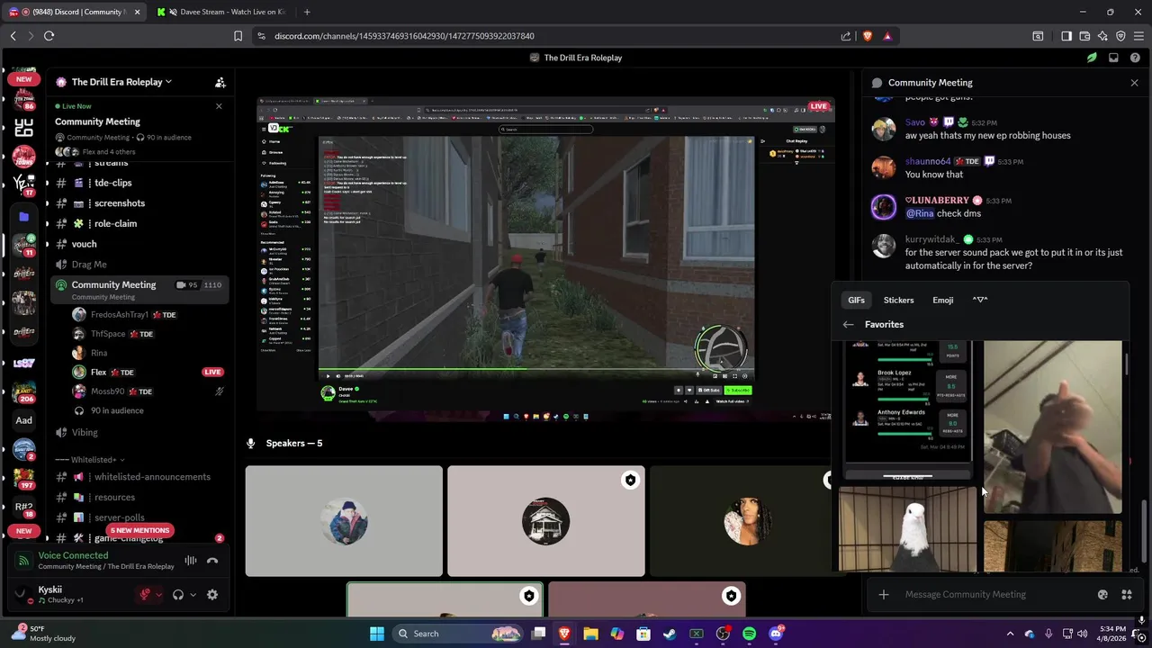Open the emoji picker in message bar
Image resolution: width=1152 pixels, height=648 pixels.
point(1102,595)
